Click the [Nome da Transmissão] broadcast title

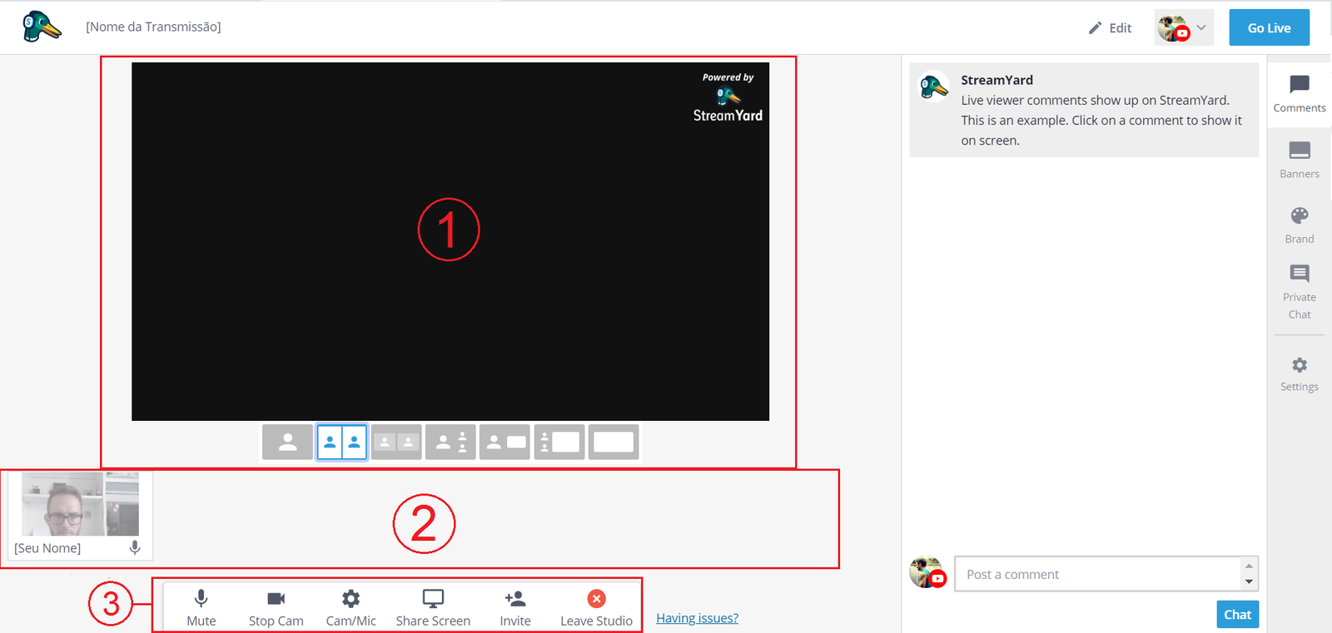coord(153,27)
